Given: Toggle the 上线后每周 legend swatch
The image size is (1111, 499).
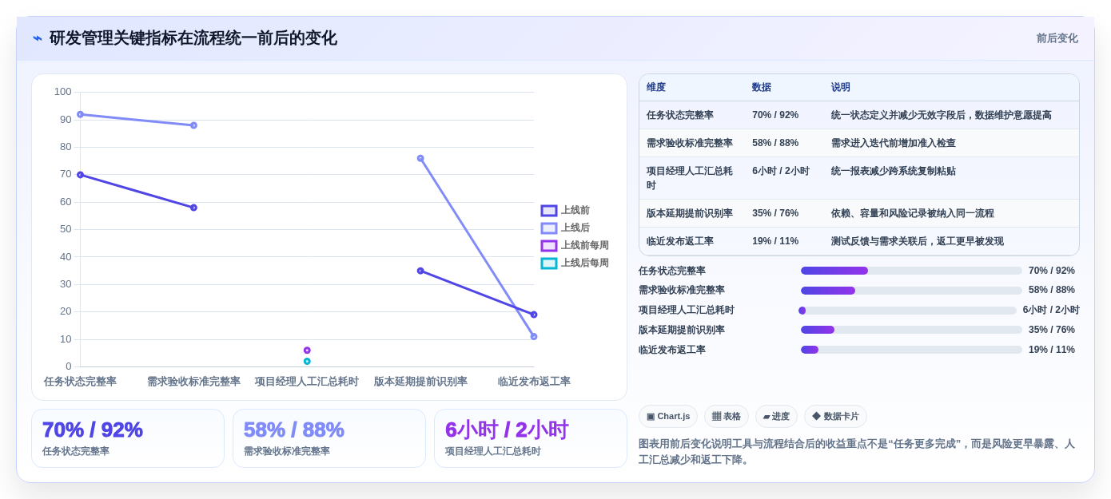Looking at the screenshot, I should coord(549,263).
